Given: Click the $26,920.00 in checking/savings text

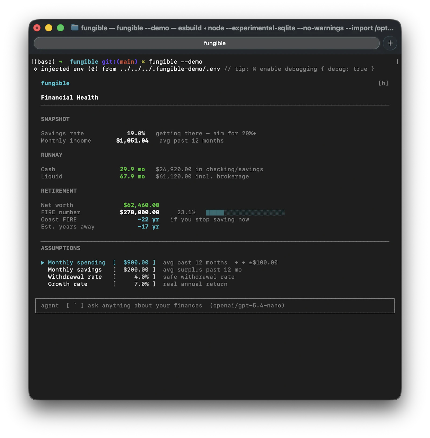Looking at the screenshot, I should pos(209,169).
